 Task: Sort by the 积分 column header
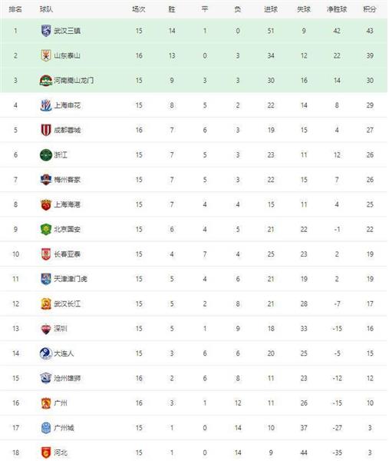coord(370,9)
